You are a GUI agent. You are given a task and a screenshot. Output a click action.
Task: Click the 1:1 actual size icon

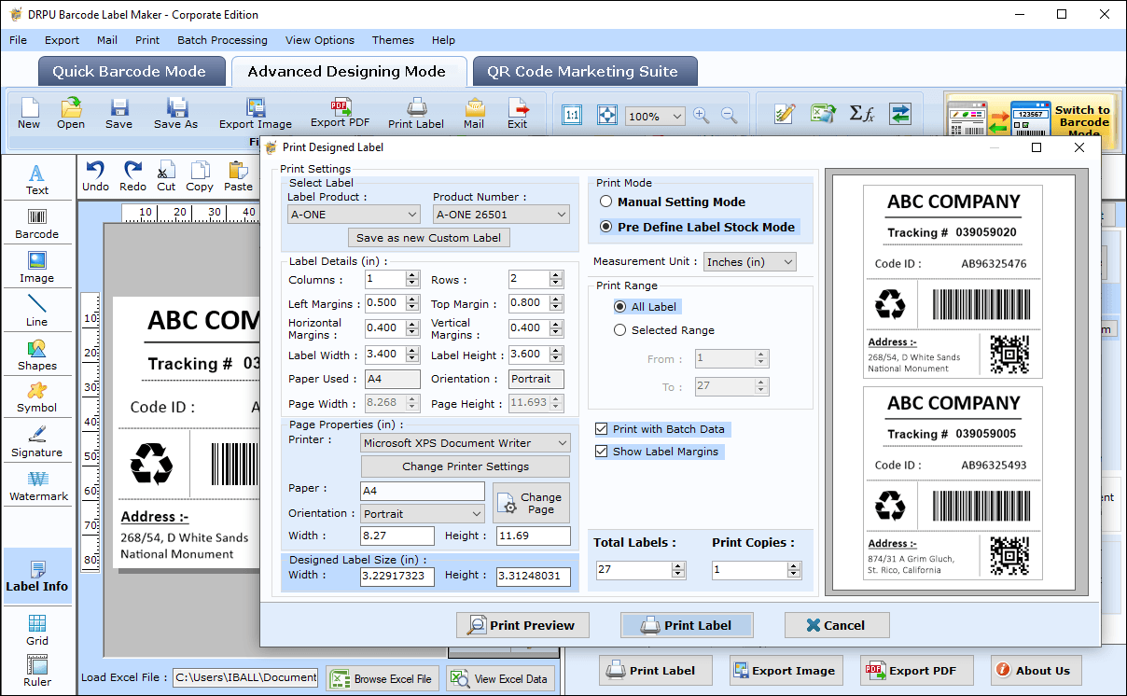coord(572,116)
